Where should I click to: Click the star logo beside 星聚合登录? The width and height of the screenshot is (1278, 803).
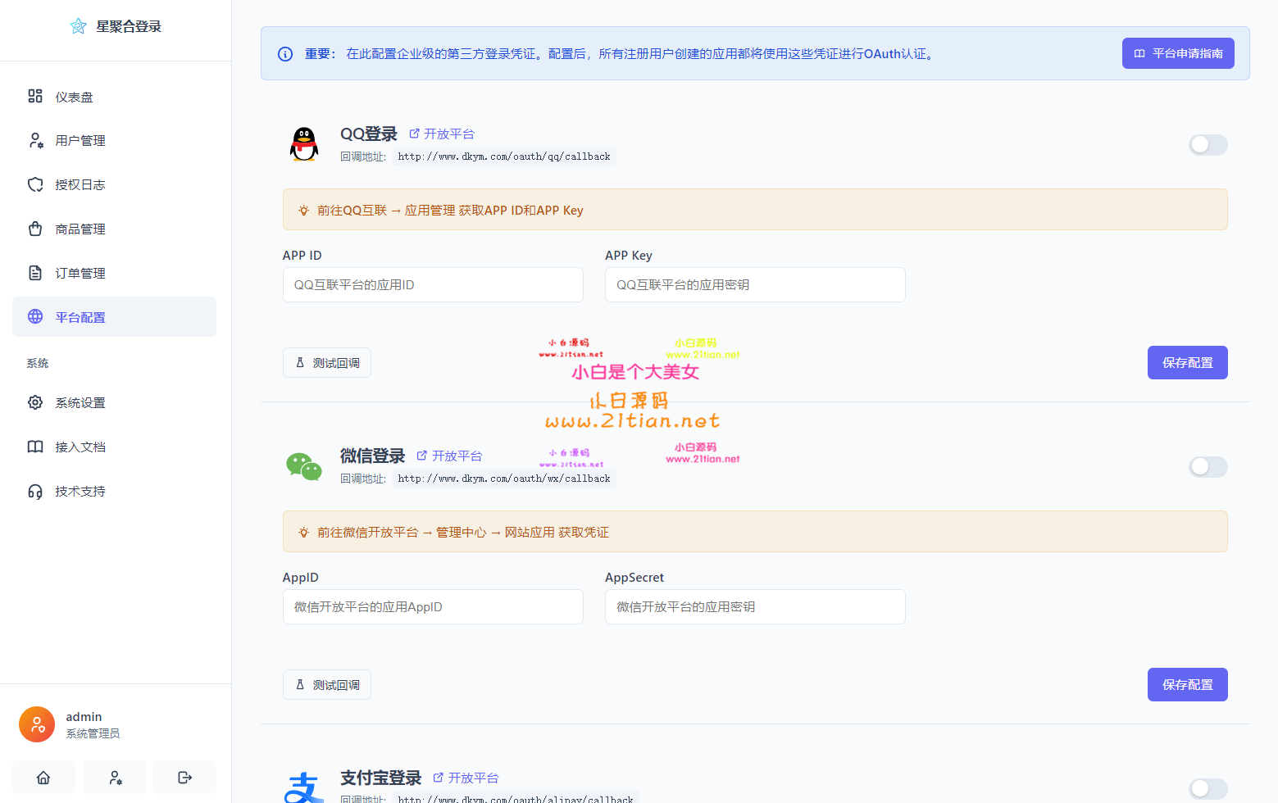point(78,26)
